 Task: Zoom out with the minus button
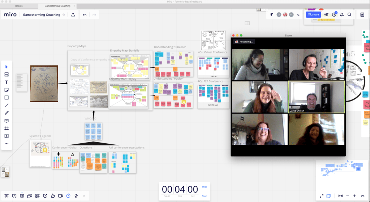coord(348,196)
